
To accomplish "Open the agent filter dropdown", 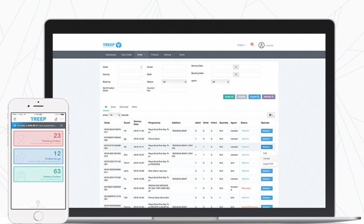I will coord(220,82).
